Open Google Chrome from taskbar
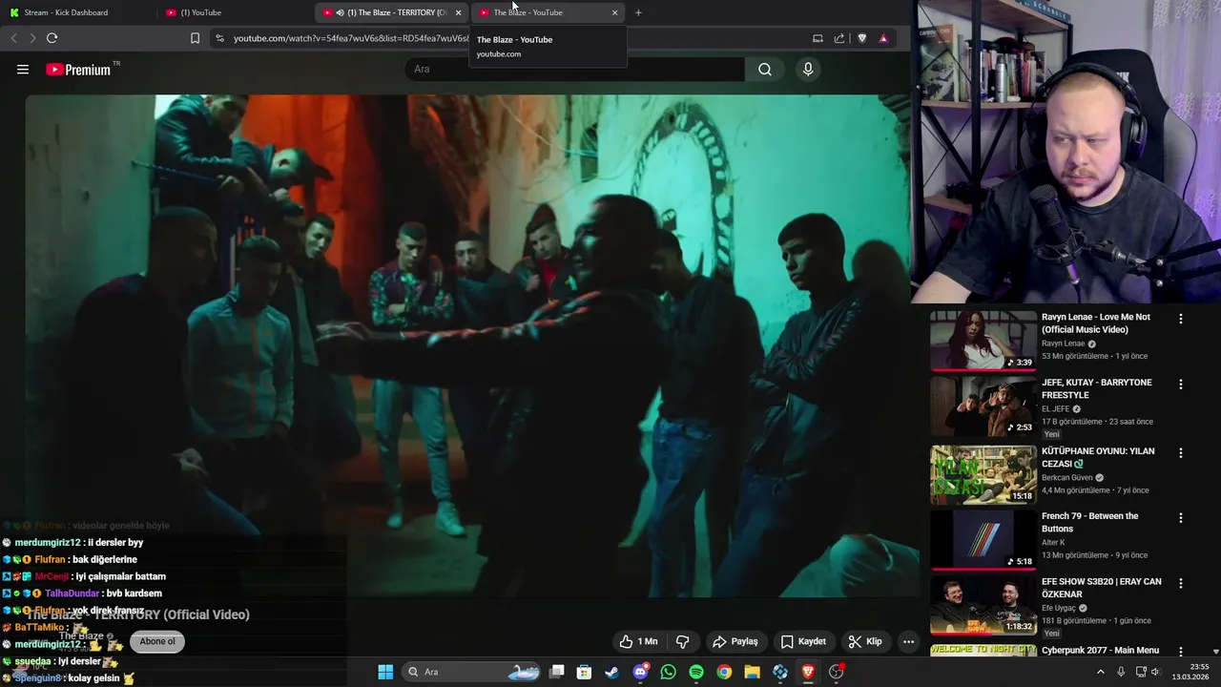This screenshot has height=687, width=1221. 724,672
